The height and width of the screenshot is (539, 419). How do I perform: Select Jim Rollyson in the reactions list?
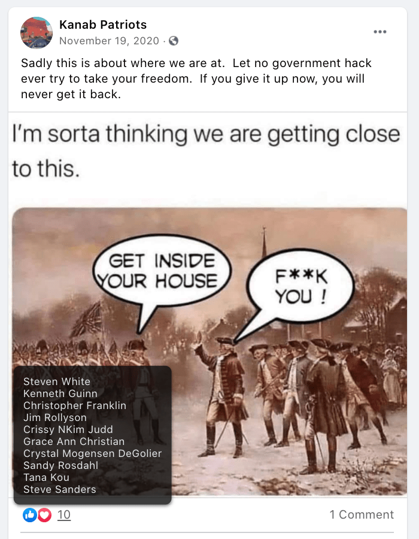pyautogui.click(x=55, y=417)
